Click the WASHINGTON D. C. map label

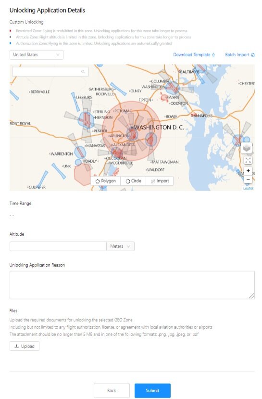(159, 127)
